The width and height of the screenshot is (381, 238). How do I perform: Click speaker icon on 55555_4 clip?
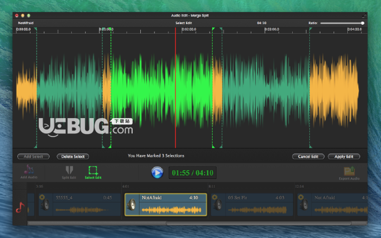point(46,204)
